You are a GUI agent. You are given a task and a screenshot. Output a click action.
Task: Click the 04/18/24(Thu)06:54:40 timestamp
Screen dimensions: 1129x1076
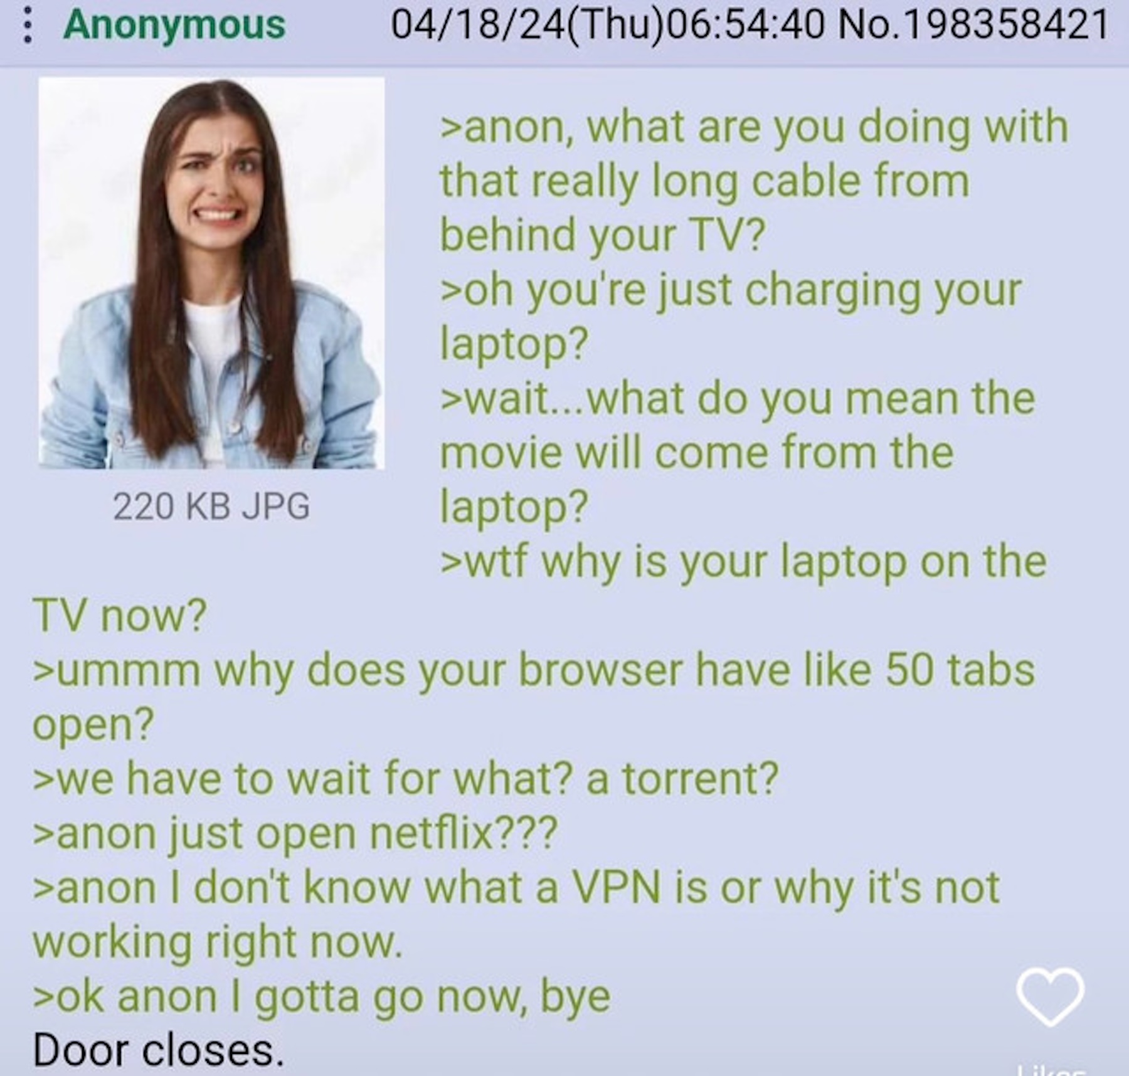tap(607, 25)
